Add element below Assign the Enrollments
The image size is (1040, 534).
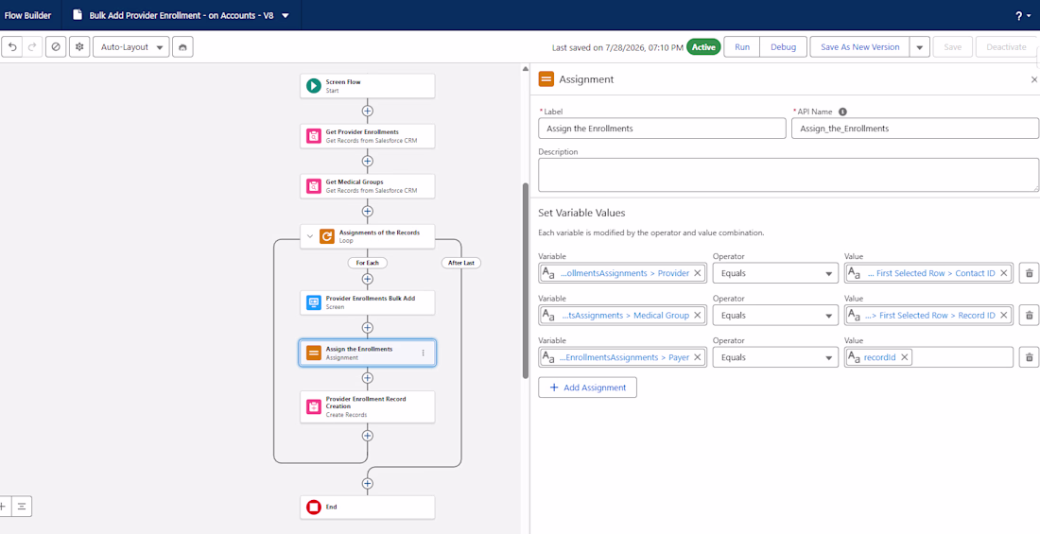(x=368, y=378)
